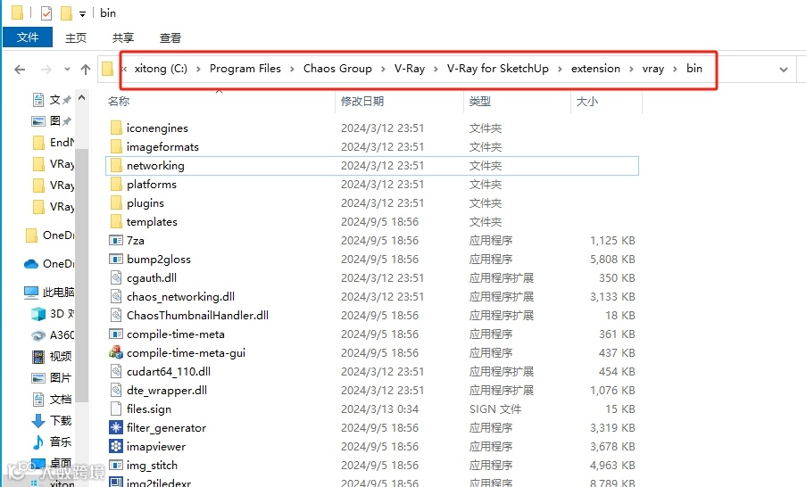Click the 5,808 KB size of bump2gloss
The width and height of the screenshot is (806, 487).
tap(612, 260)
